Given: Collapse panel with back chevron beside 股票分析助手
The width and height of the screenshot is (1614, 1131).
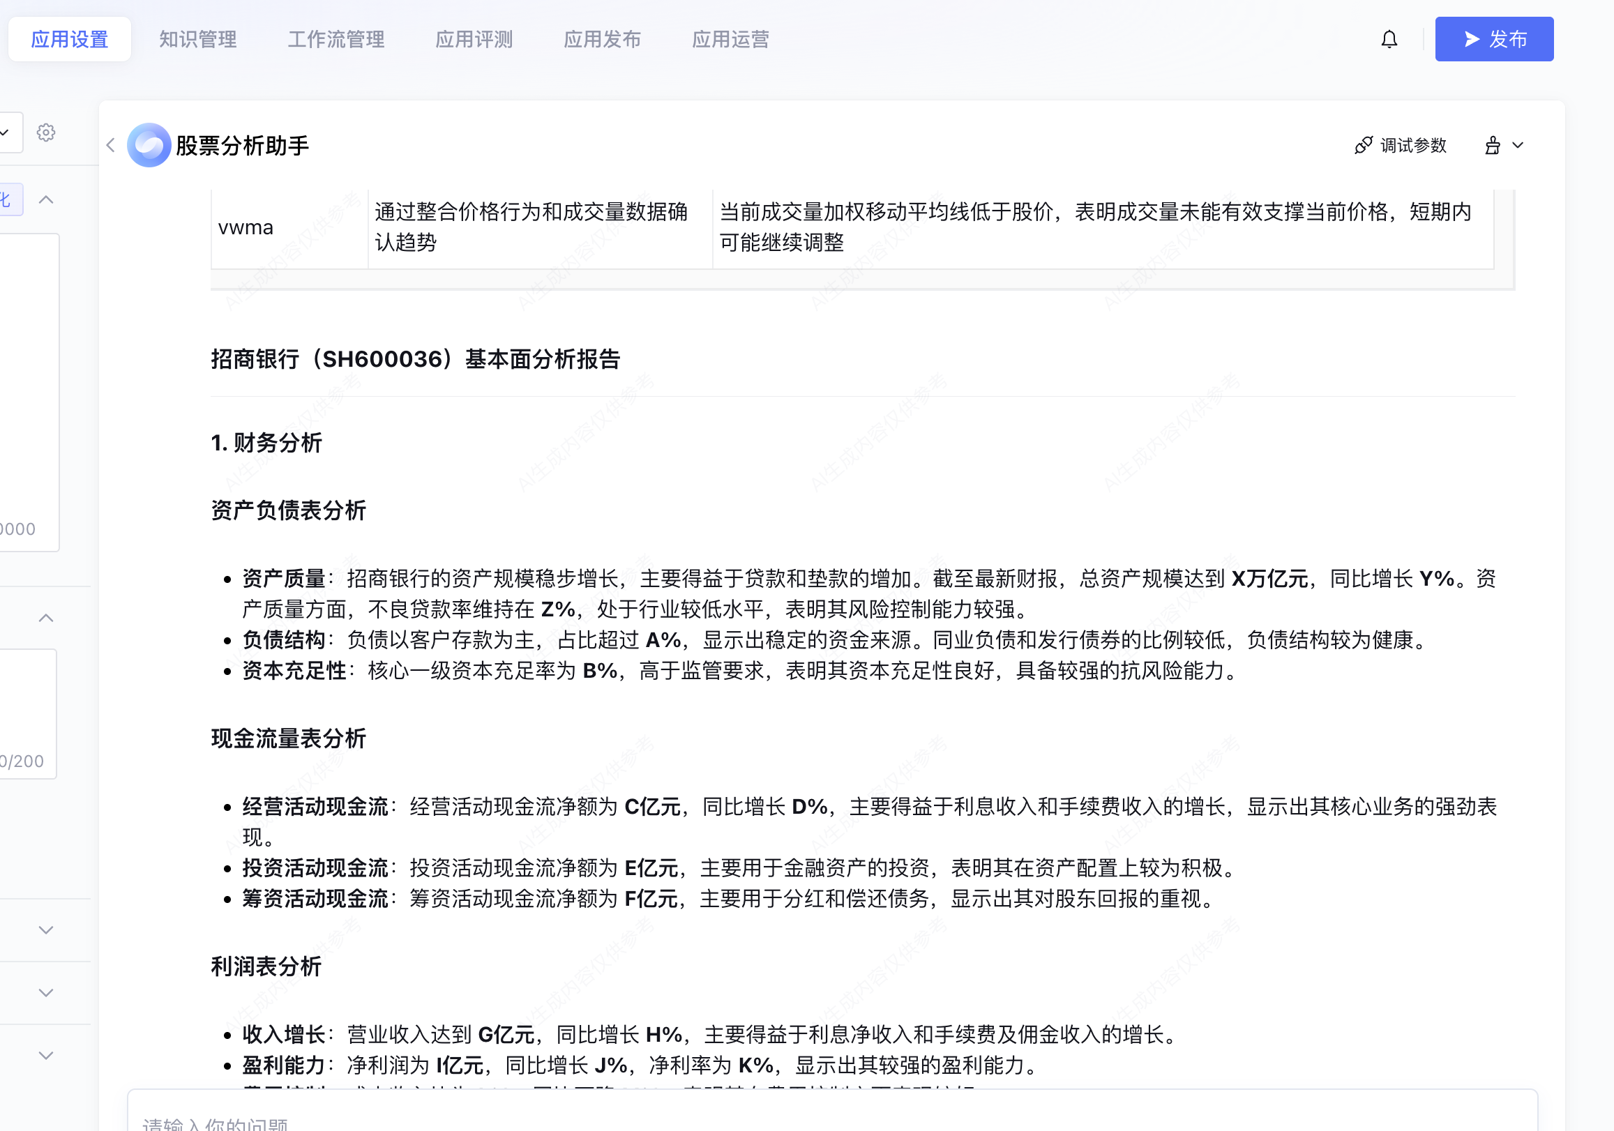Looking at the screenshot, I should pyautogui.click(x=110, y=146).
